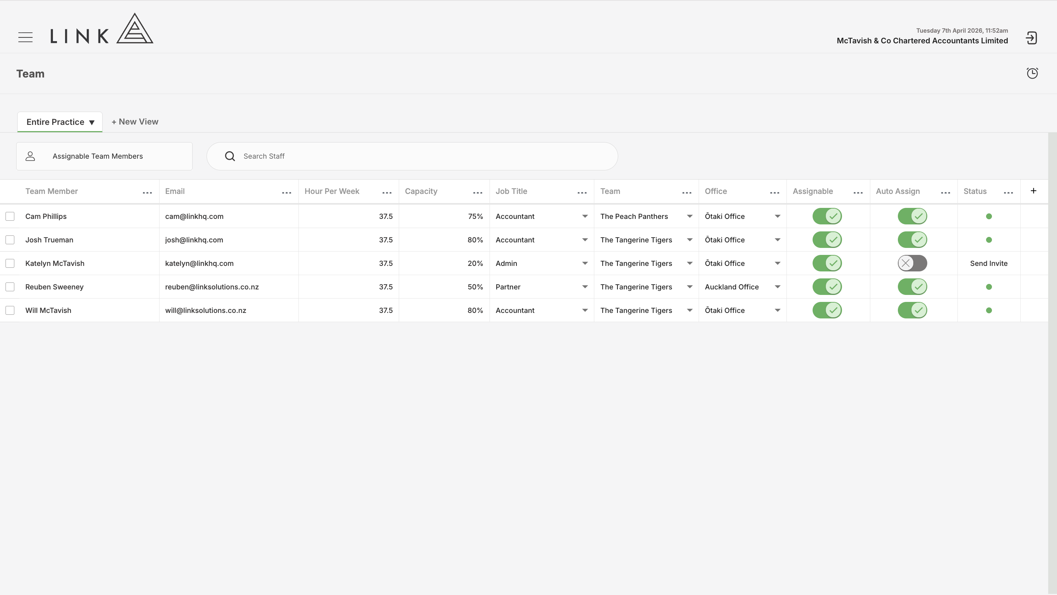The height and width of the screenshot is (595, 1057).
Task: Open Reuben Sweeney Partner job dropdown
Action: coord(585,286)
